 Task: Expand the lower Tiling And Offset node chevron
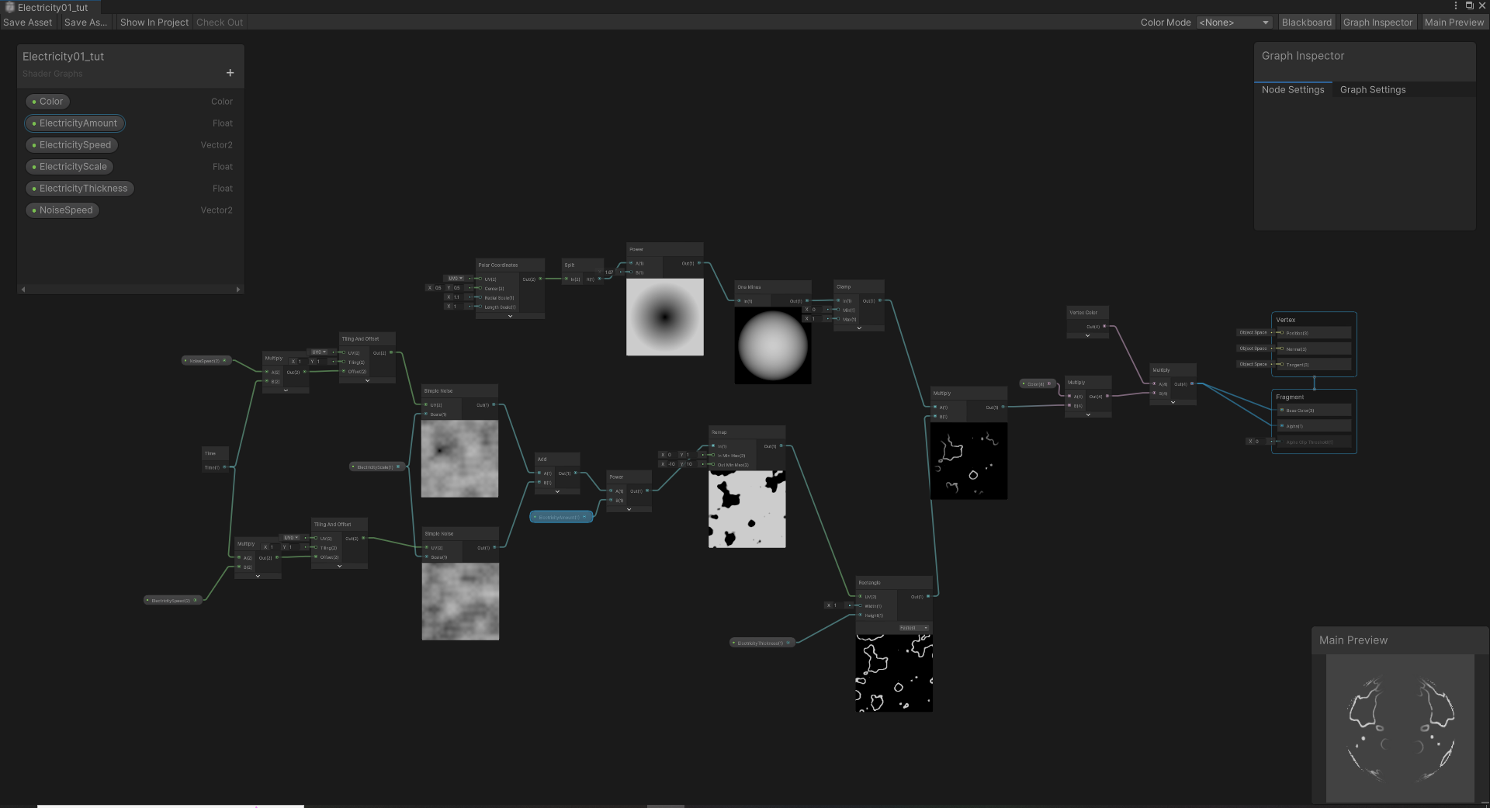(339, 566)
